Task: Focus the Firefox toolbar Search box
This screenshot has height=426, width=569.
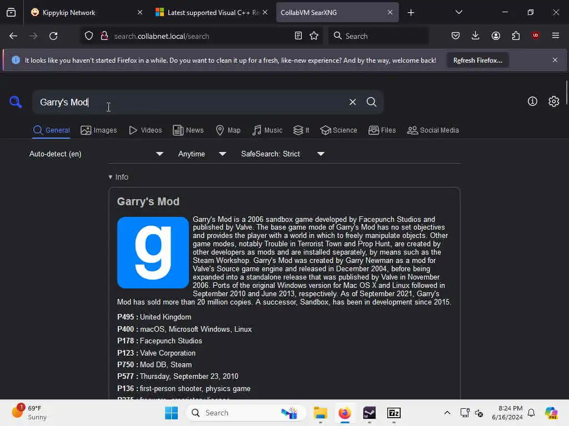Action: pos(378,36)
